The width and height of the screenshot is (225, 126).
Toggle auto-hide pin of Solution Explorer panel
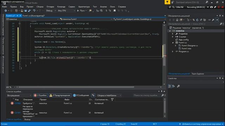coord(220,16)
